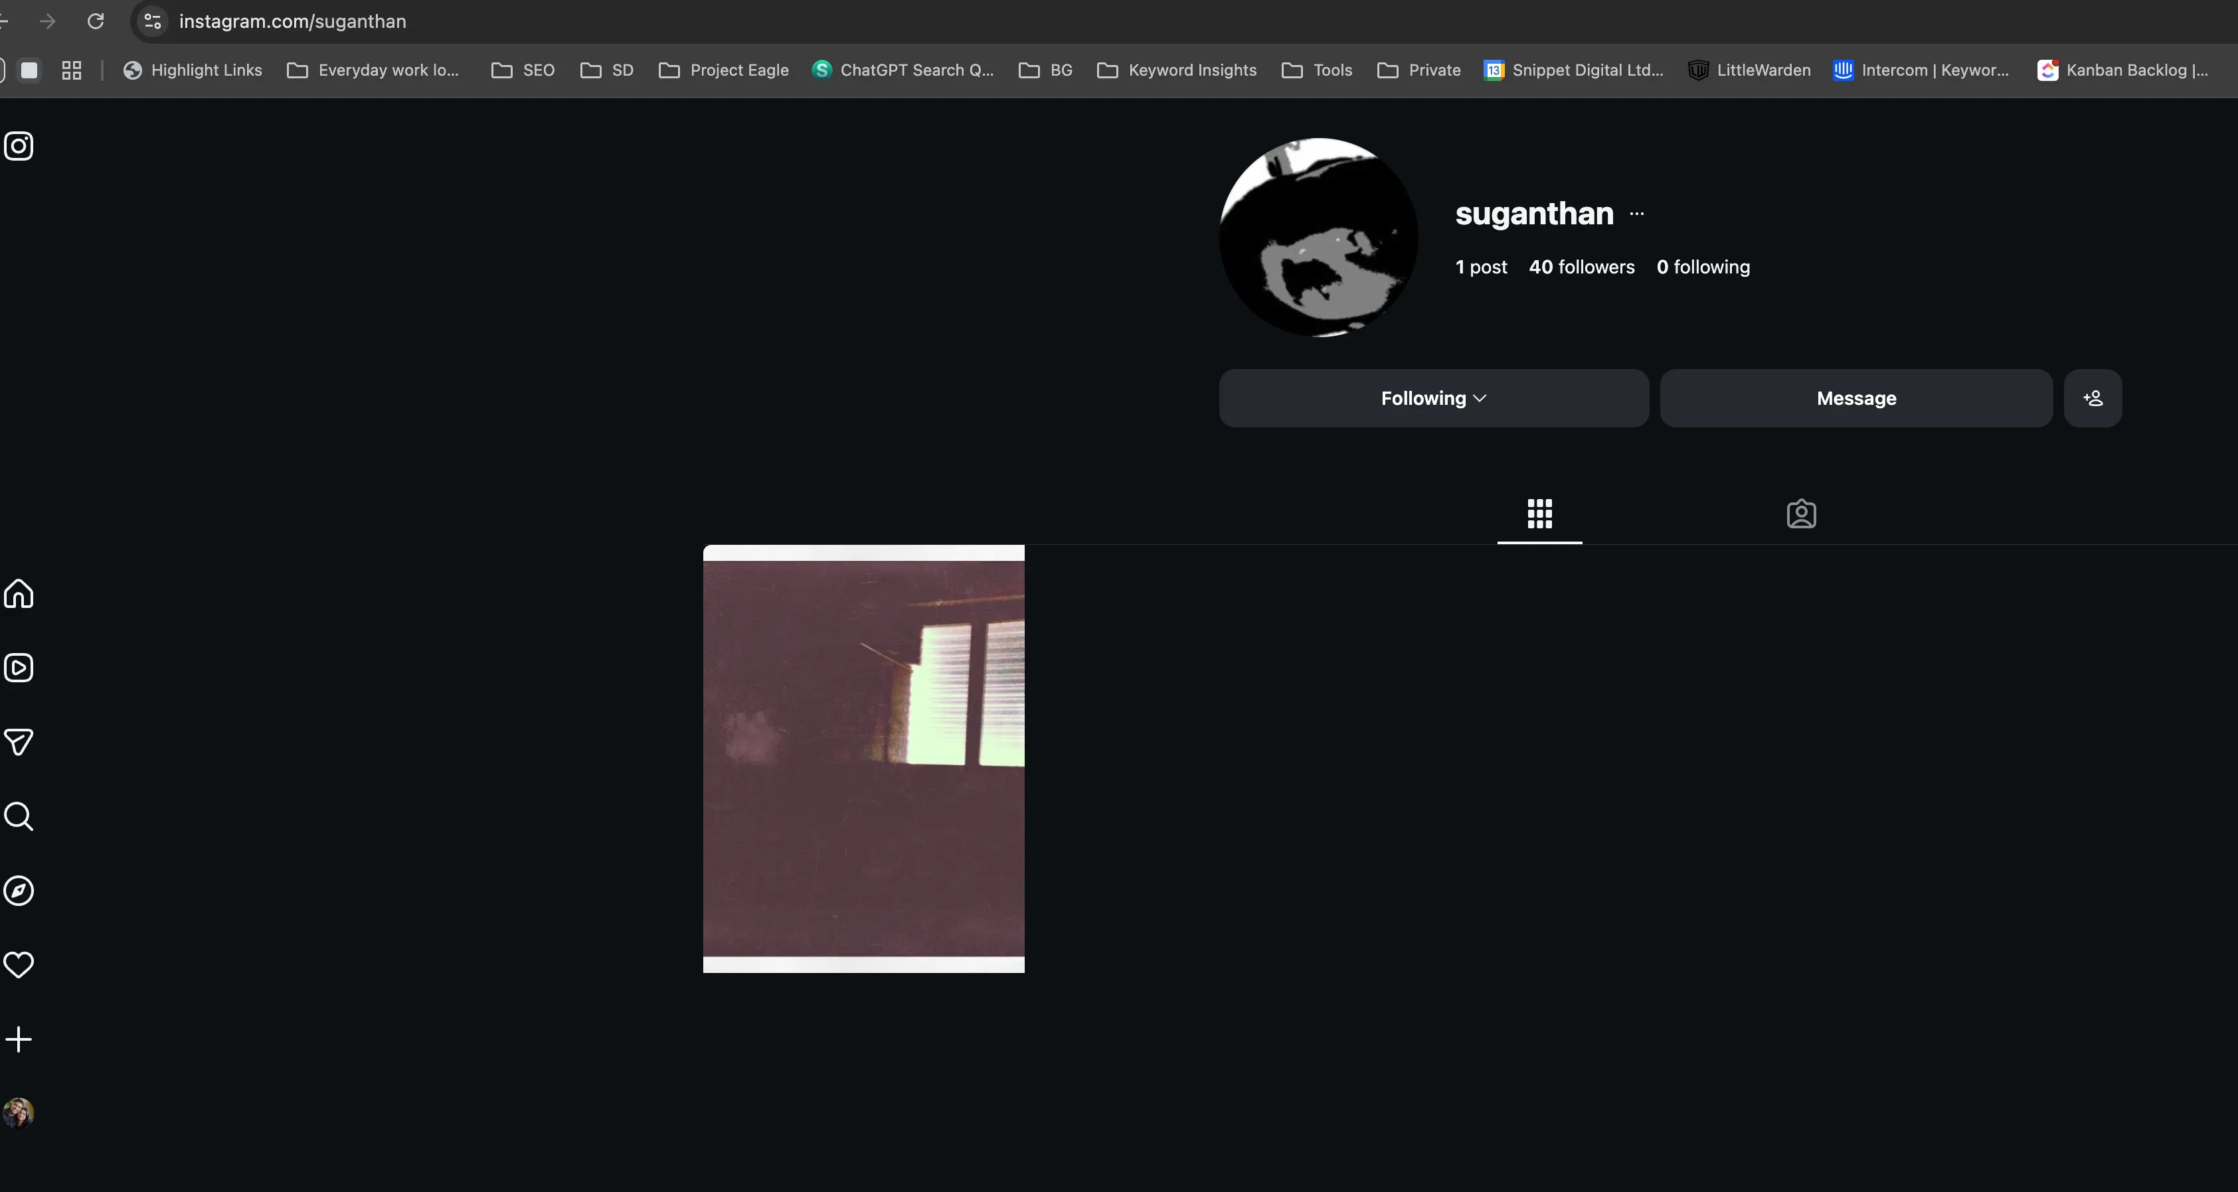Click the Instagram logo icon
This screenshot has width=2238, height=1192.
click(18, 146)
